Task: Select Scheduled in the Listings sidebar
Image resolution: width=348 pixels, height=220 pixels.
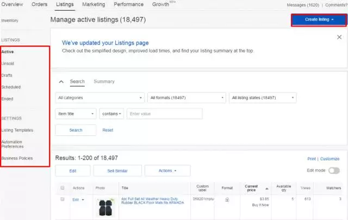Action: (x=11, y=87)
